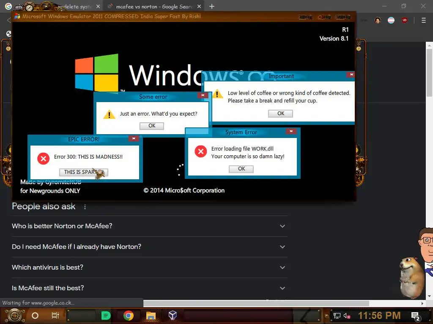The width and height of the screenshot is (433, 324).
Task: Close the Some error dialog
Action: [x=203, y=95]
